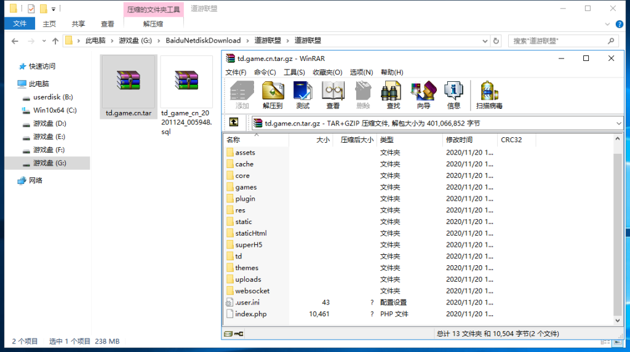
Task: Open WinRAR 收藏夹(O) menu
Action: tap(327, 73)
